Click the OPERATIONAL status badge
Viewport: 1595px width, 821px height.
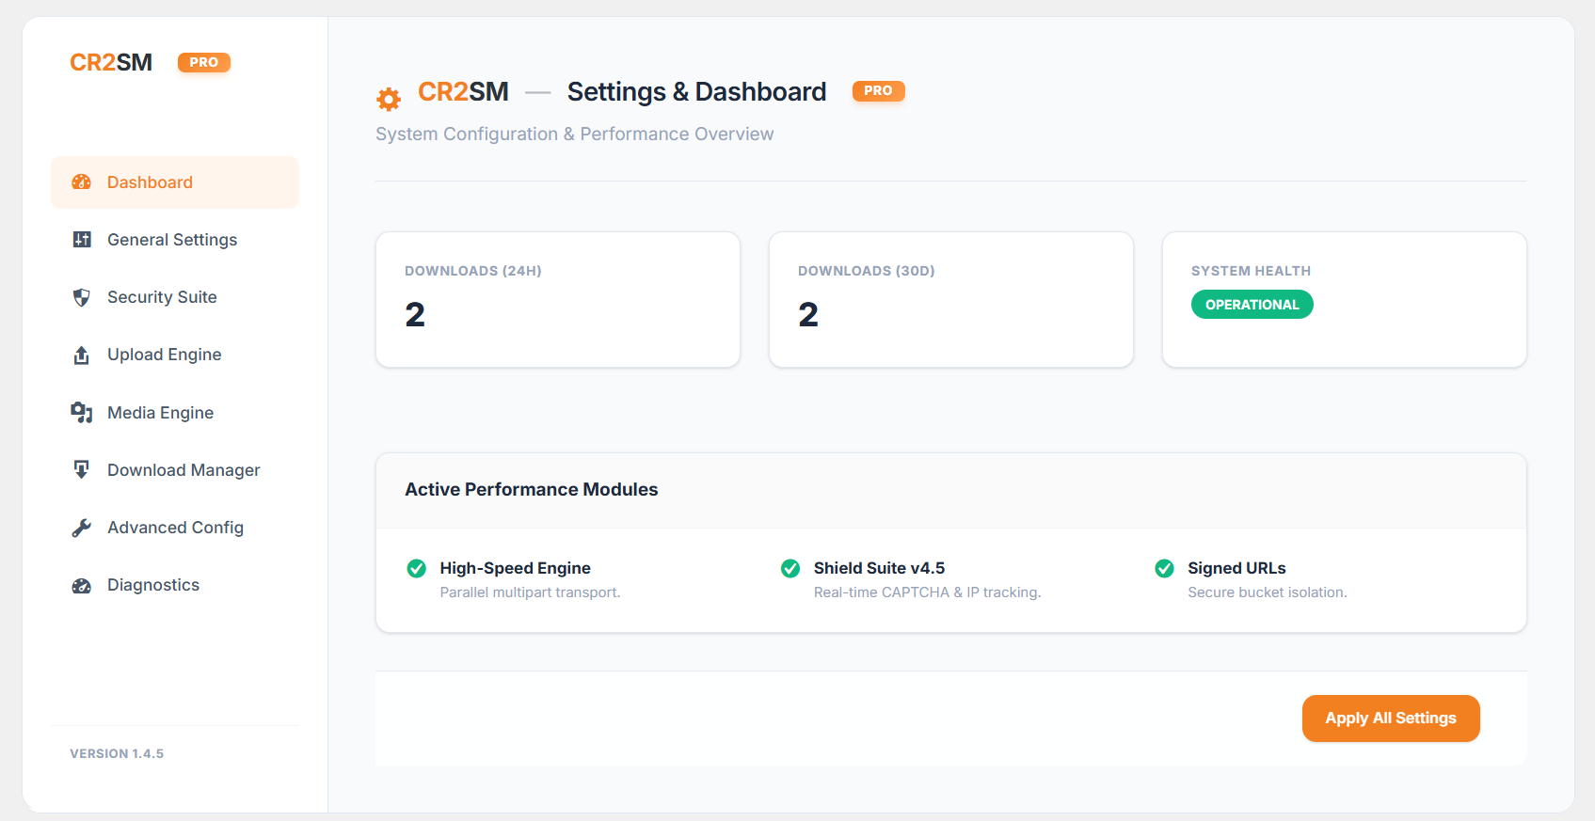pyautogui.click(x=1252, y=305)
